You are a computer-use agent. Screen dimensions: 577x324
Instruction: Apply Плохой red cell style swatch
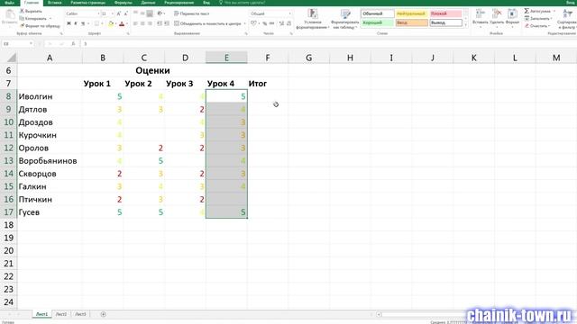point(445,13)
